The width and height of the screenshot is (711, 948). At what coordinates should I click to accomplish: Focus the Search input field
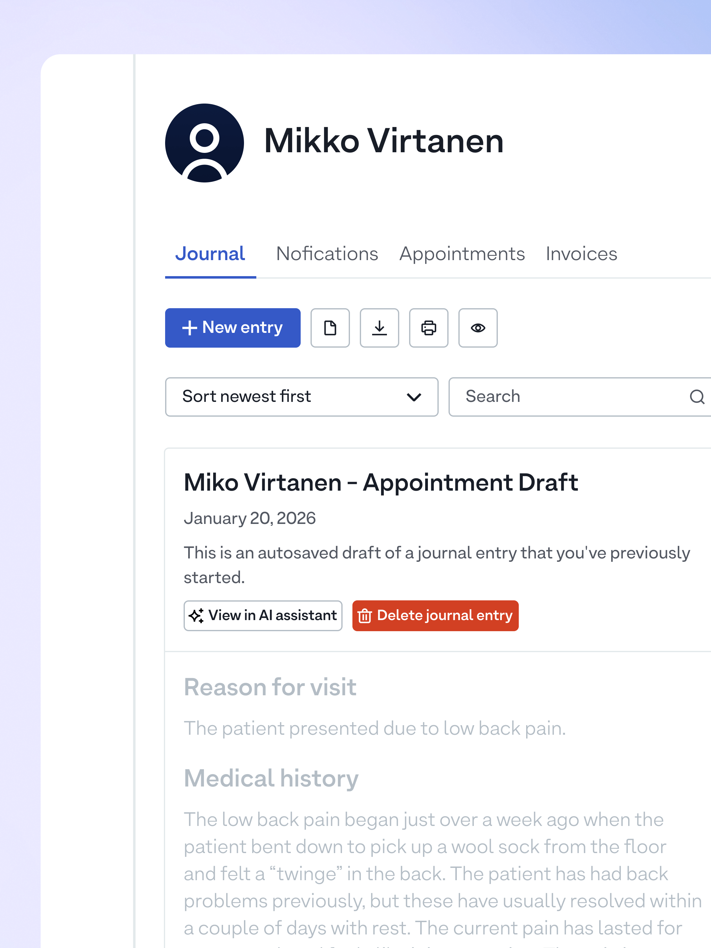570,397
